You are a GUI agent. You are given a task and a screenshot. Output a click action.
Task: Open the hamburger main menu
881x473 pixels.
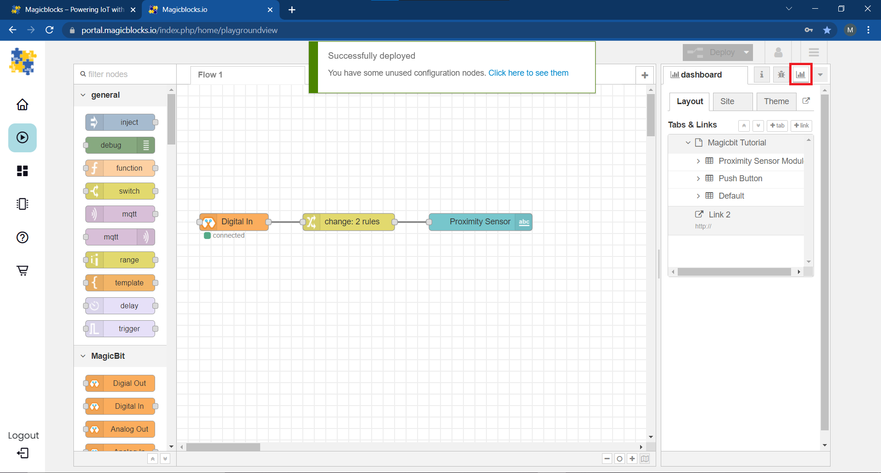pos(814,52)
